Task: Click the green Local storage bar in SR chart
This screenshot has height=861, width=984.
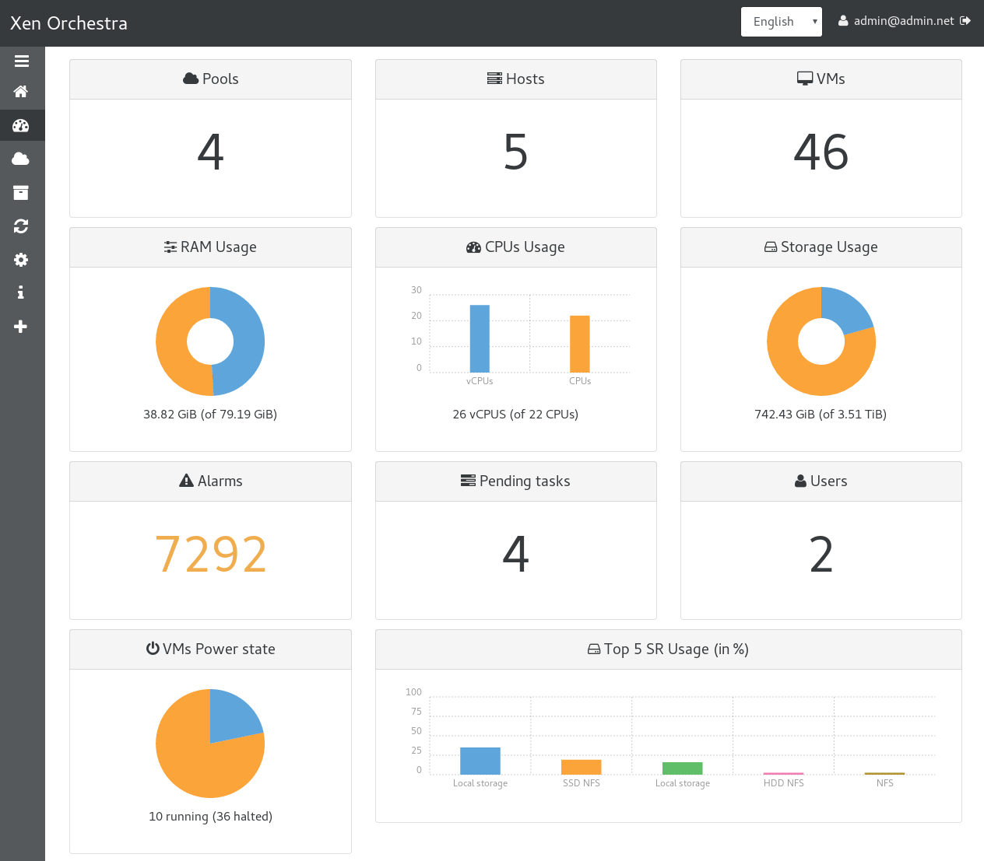Action: (683, 768)
